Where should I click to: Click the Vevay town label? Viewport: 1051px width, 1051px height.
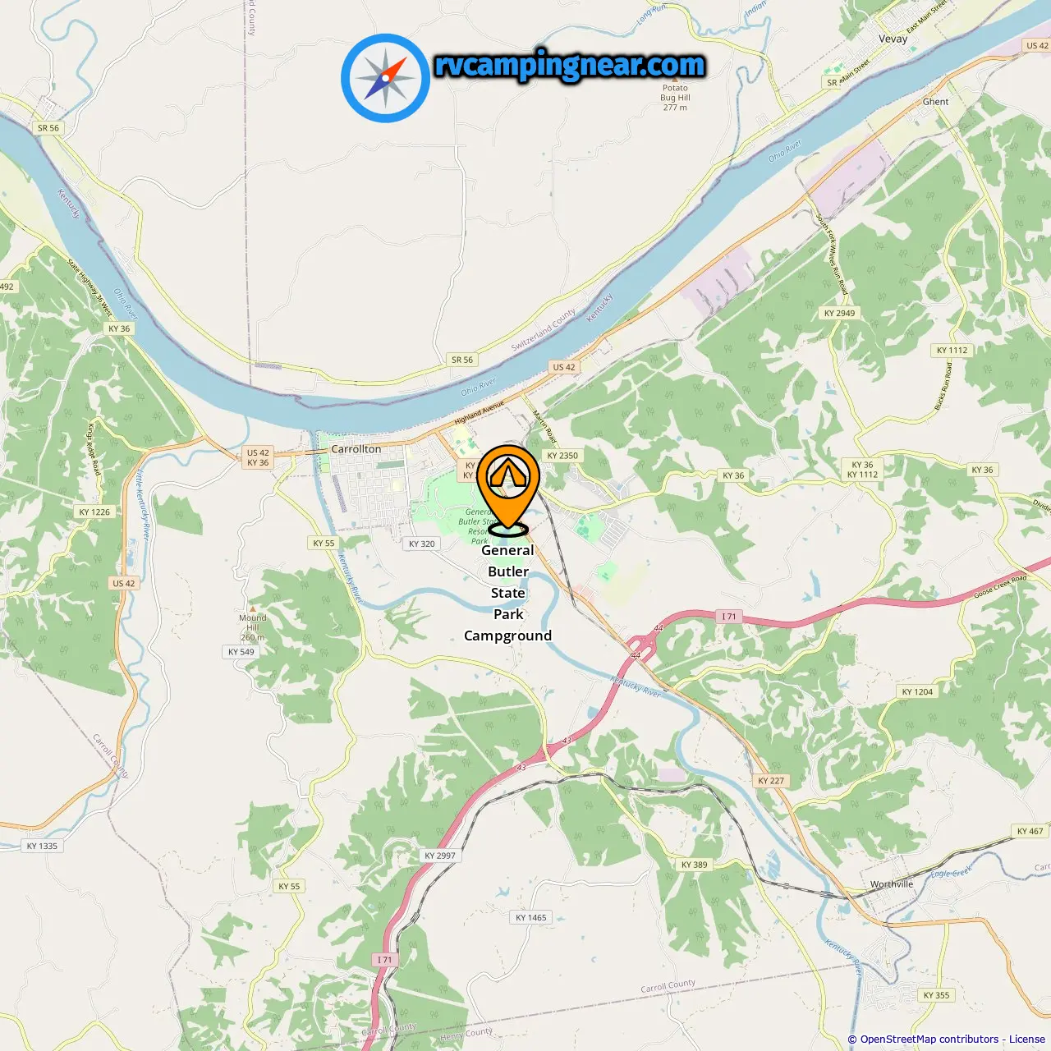coord(893,39)
